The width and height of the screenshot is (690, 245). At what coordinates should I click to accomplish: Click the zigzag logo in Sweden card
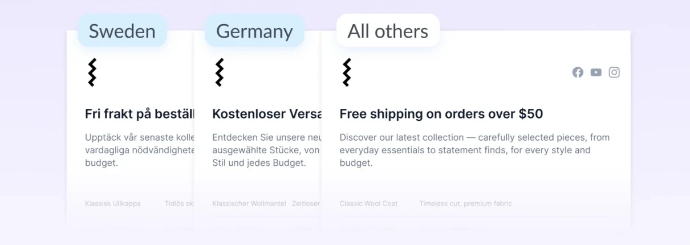click(x=92, y=72)
